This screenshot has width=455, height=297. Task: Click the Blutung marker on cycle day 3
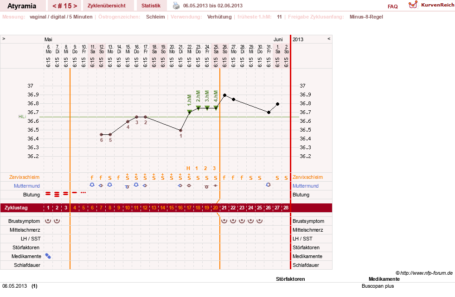pyautogui.click(x=65, y=194)
